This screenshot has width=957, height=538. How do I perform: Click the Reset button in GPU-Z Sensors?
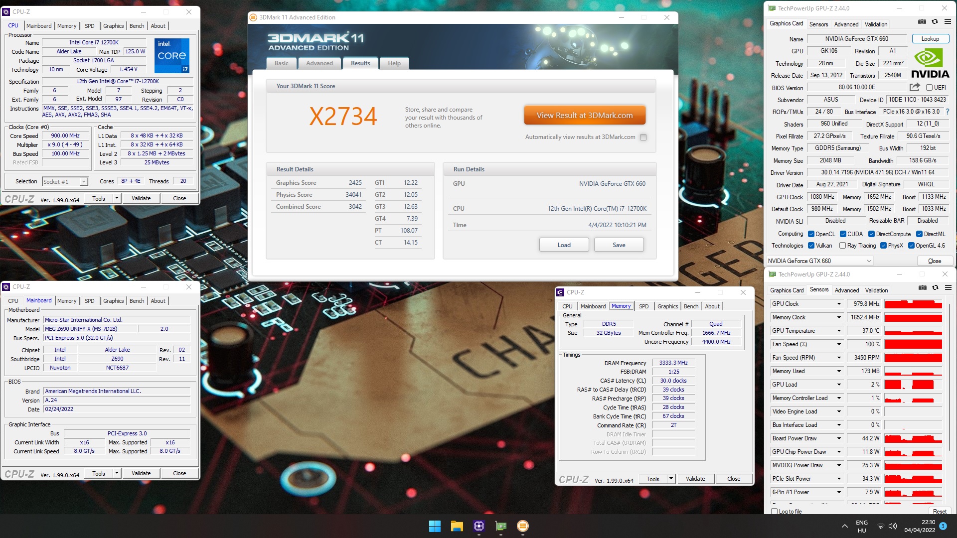coord(940,511)
